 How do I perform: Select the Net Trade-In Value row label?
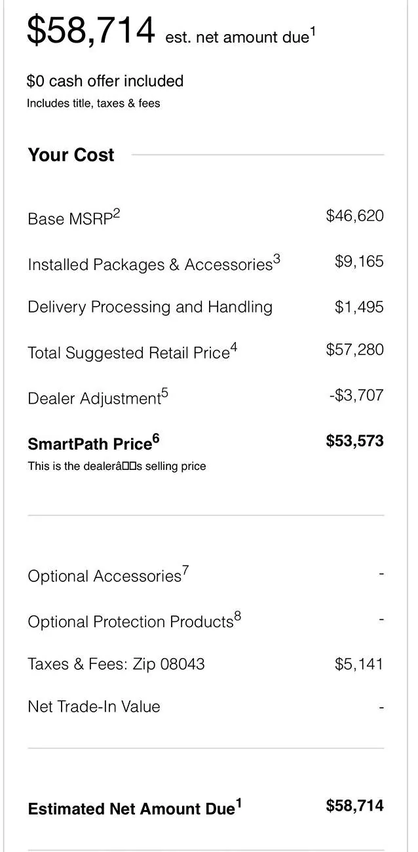(x=94, y=707)
